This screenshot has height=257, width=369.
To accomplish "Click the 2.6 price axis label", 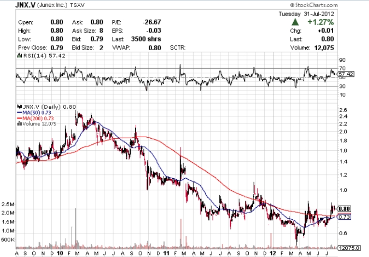I will click(x=343, y=110).
